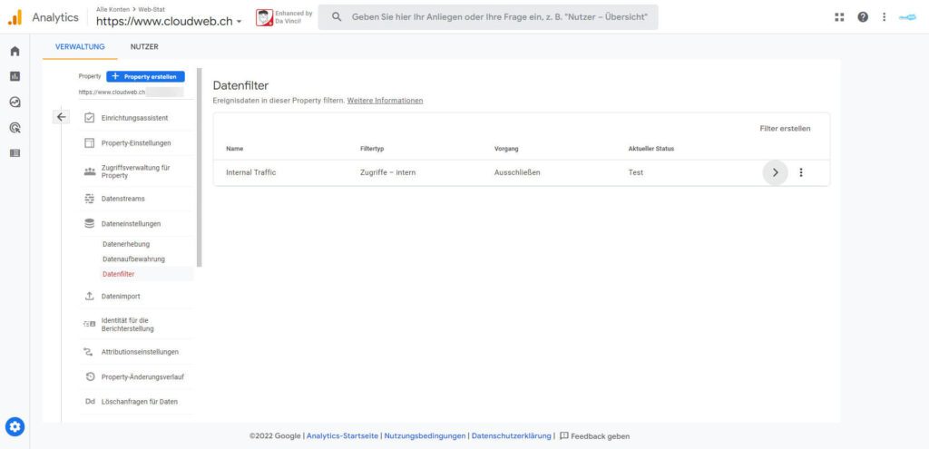Viewport: 929px width, 449px height.
Task: Click the Test status cell
Action: 636,173
